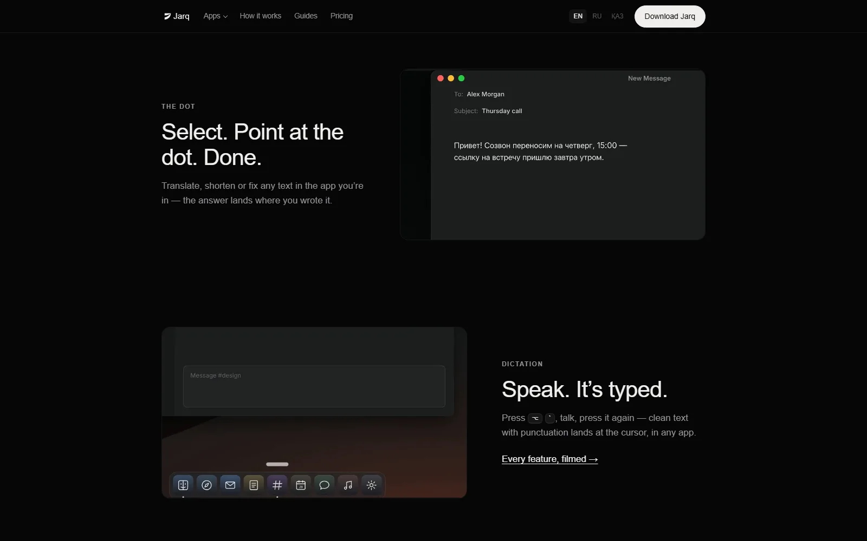Open the Mail envelope icon in the dock
The image size is (867, 541).
pos(230,485)
